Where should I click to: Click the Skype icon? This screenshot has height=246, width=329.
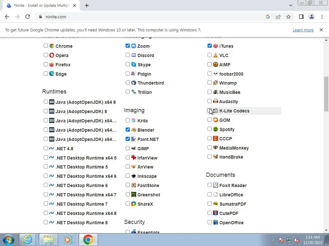pos(134,64)
